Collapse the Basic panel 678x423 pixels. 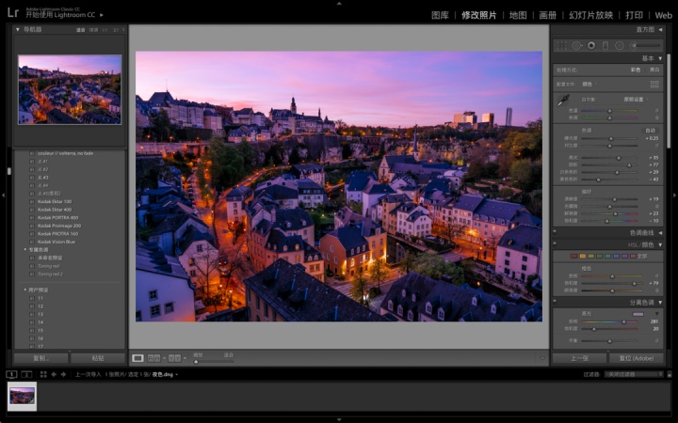(660, 58)
